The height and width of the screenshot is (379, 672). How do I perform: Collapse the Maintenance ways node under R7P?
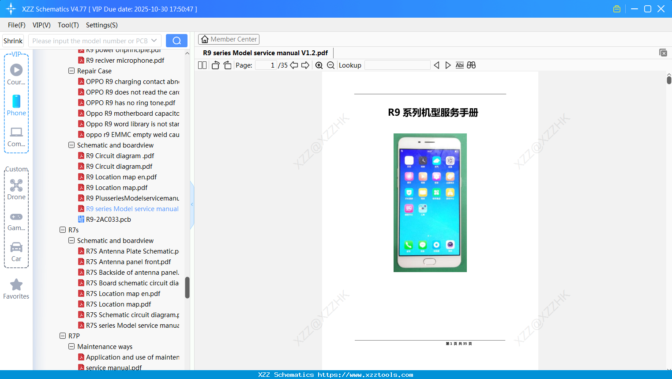(x=71, y=346)
